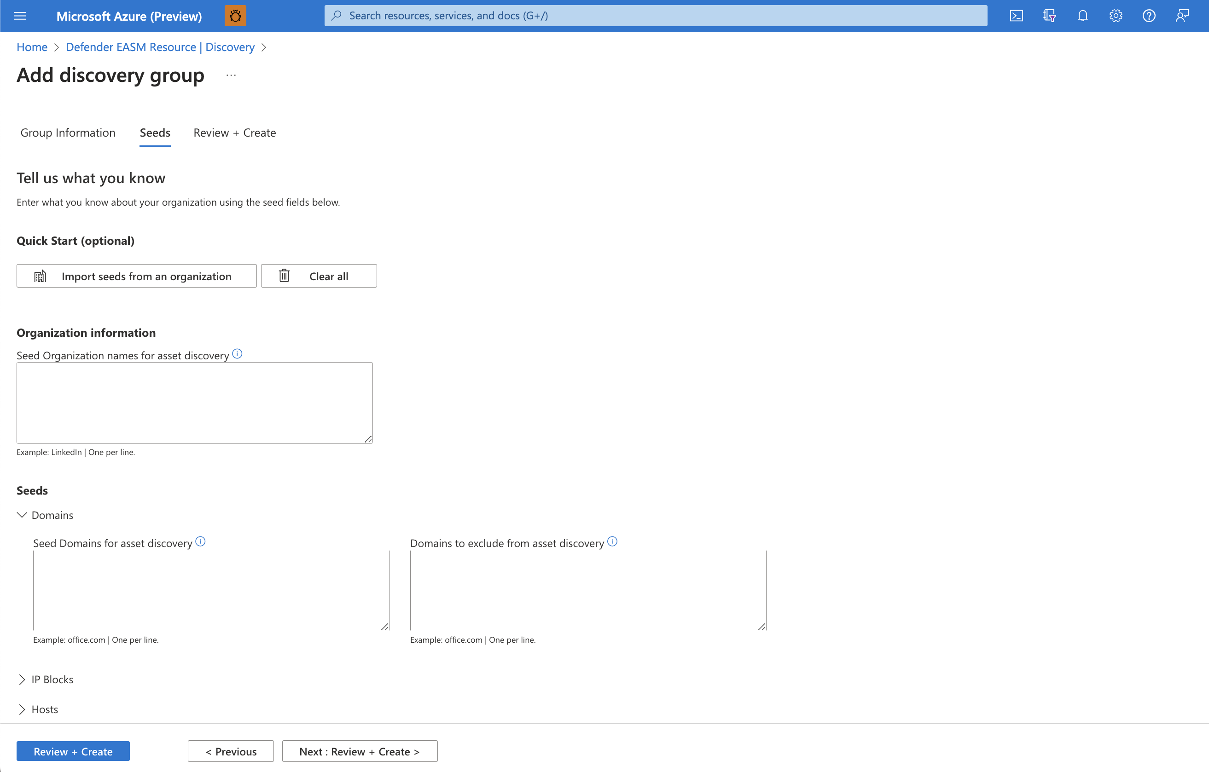1209x772 pixels.
Task: Select the Group Information tab
Action: (x=68, y=132)
